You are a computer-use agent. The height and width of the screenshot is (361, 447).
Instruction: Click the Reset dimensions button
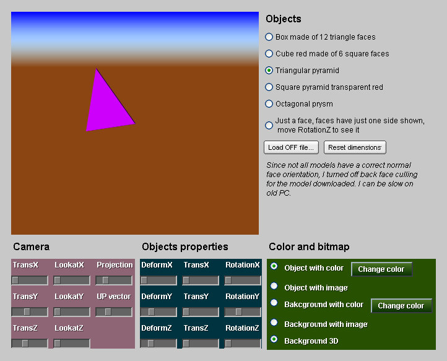point(355,147)
